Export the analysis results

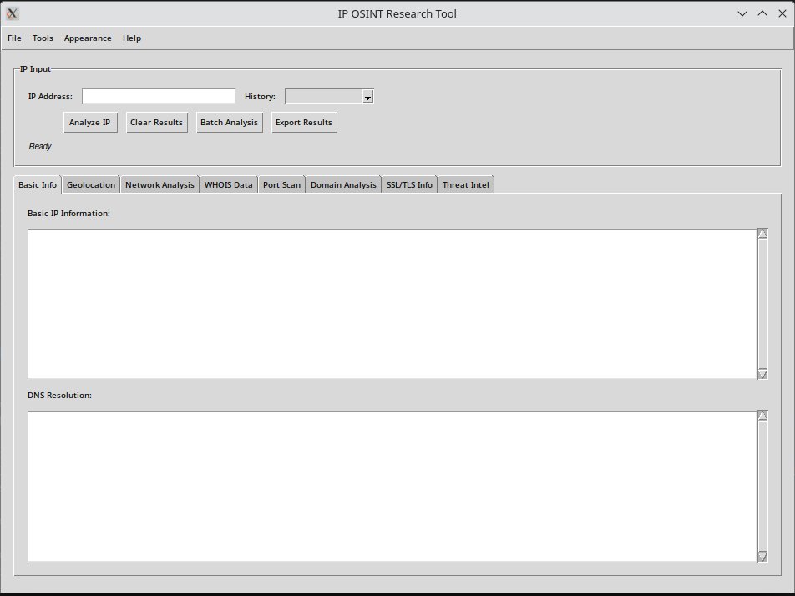click(x=304, y=122)
